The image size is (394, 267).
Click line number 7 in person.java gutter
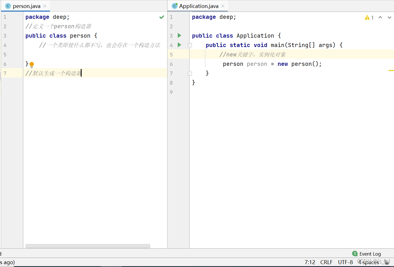(5, 73)
